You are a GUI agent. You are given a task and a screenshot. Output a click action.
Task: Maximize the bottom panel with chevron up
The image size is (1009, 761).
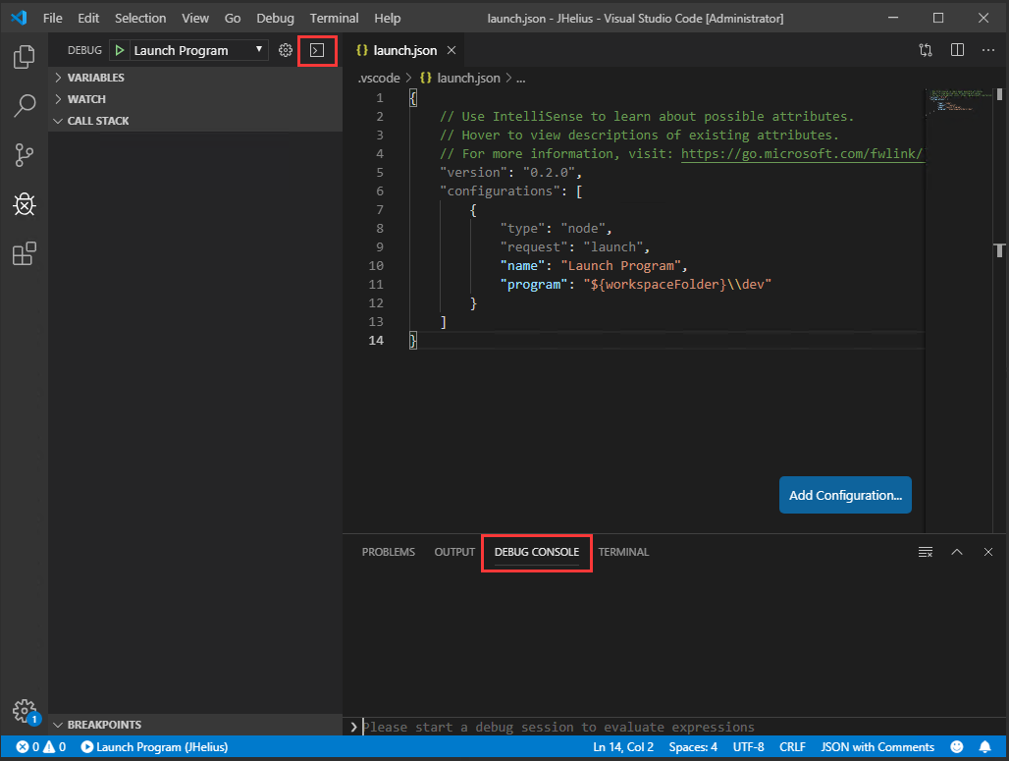(x=957, y=552)
